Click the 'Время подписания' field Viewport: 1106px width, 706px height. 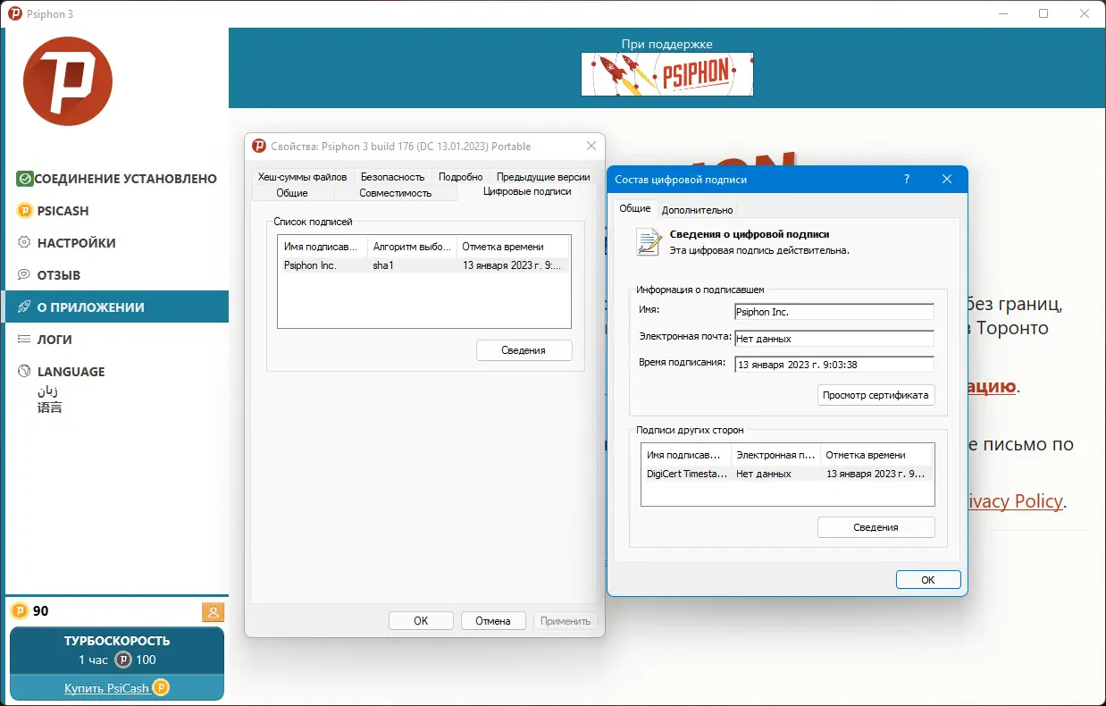point(834,364)
